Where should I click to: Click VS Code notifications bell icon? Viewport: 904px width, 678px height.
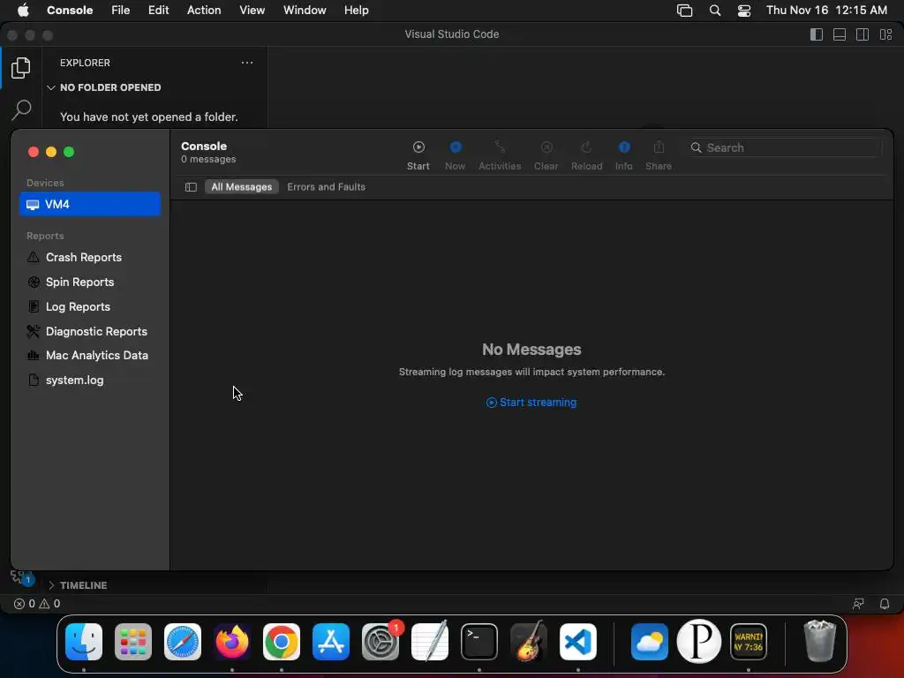click(x=885, y=604)
